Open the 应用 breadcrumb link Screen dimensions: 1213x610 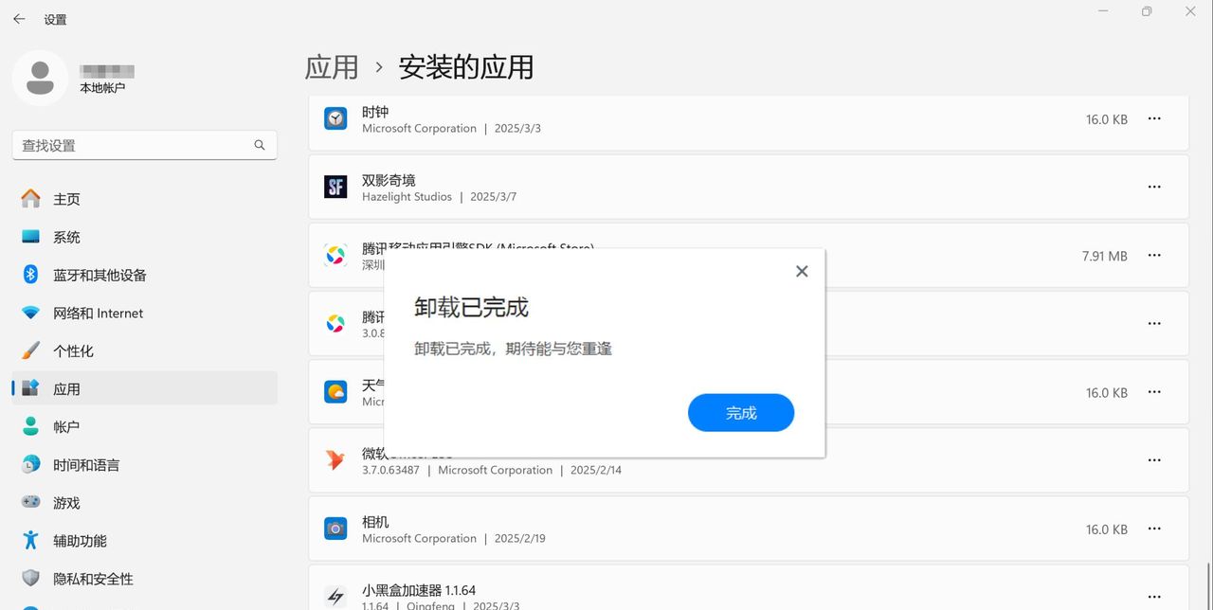(x=331, y=67)
